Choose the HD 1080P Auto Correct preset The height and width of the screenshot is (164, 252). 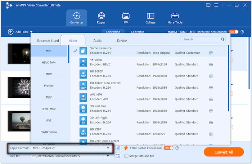(x=149, y=85)
